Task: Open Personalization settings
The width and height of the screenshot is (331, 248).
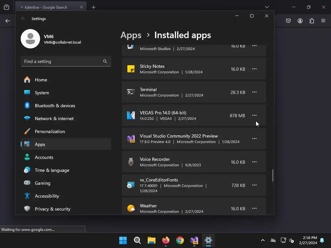Action: click(66, 131)
